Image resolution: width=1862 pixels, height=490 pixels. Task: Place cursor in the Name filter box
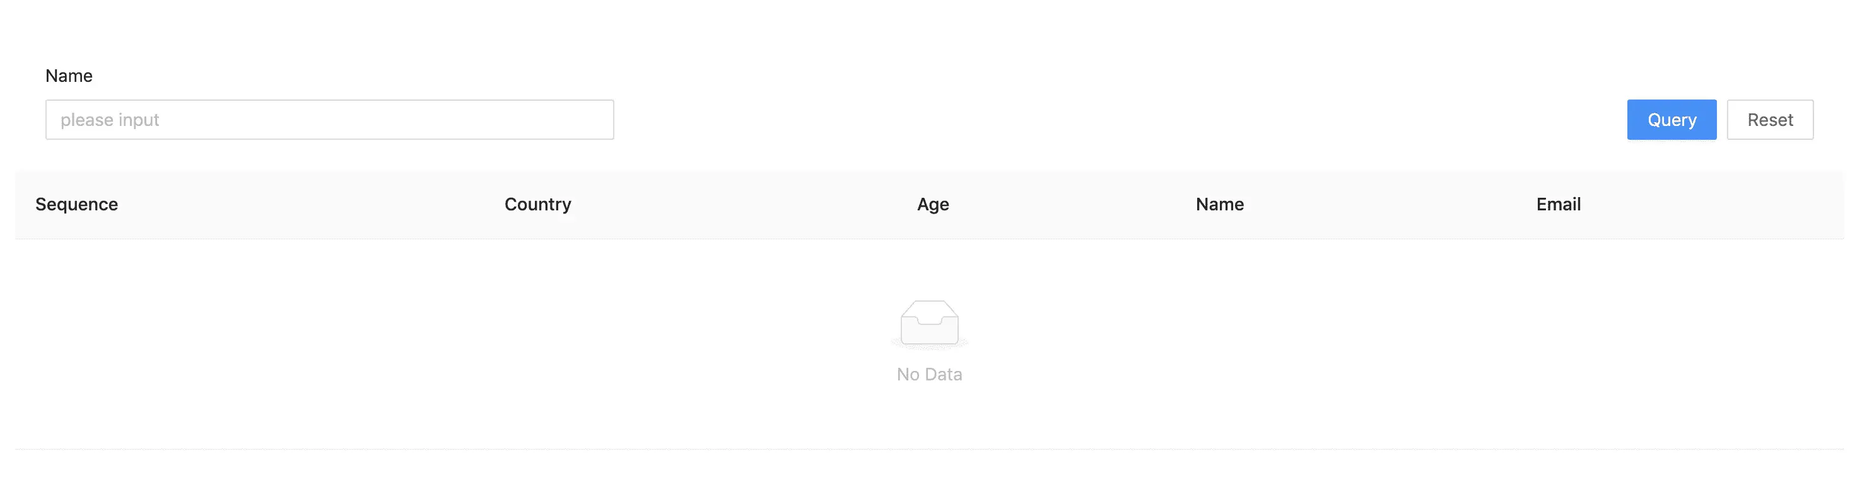(x=330, y=120)
